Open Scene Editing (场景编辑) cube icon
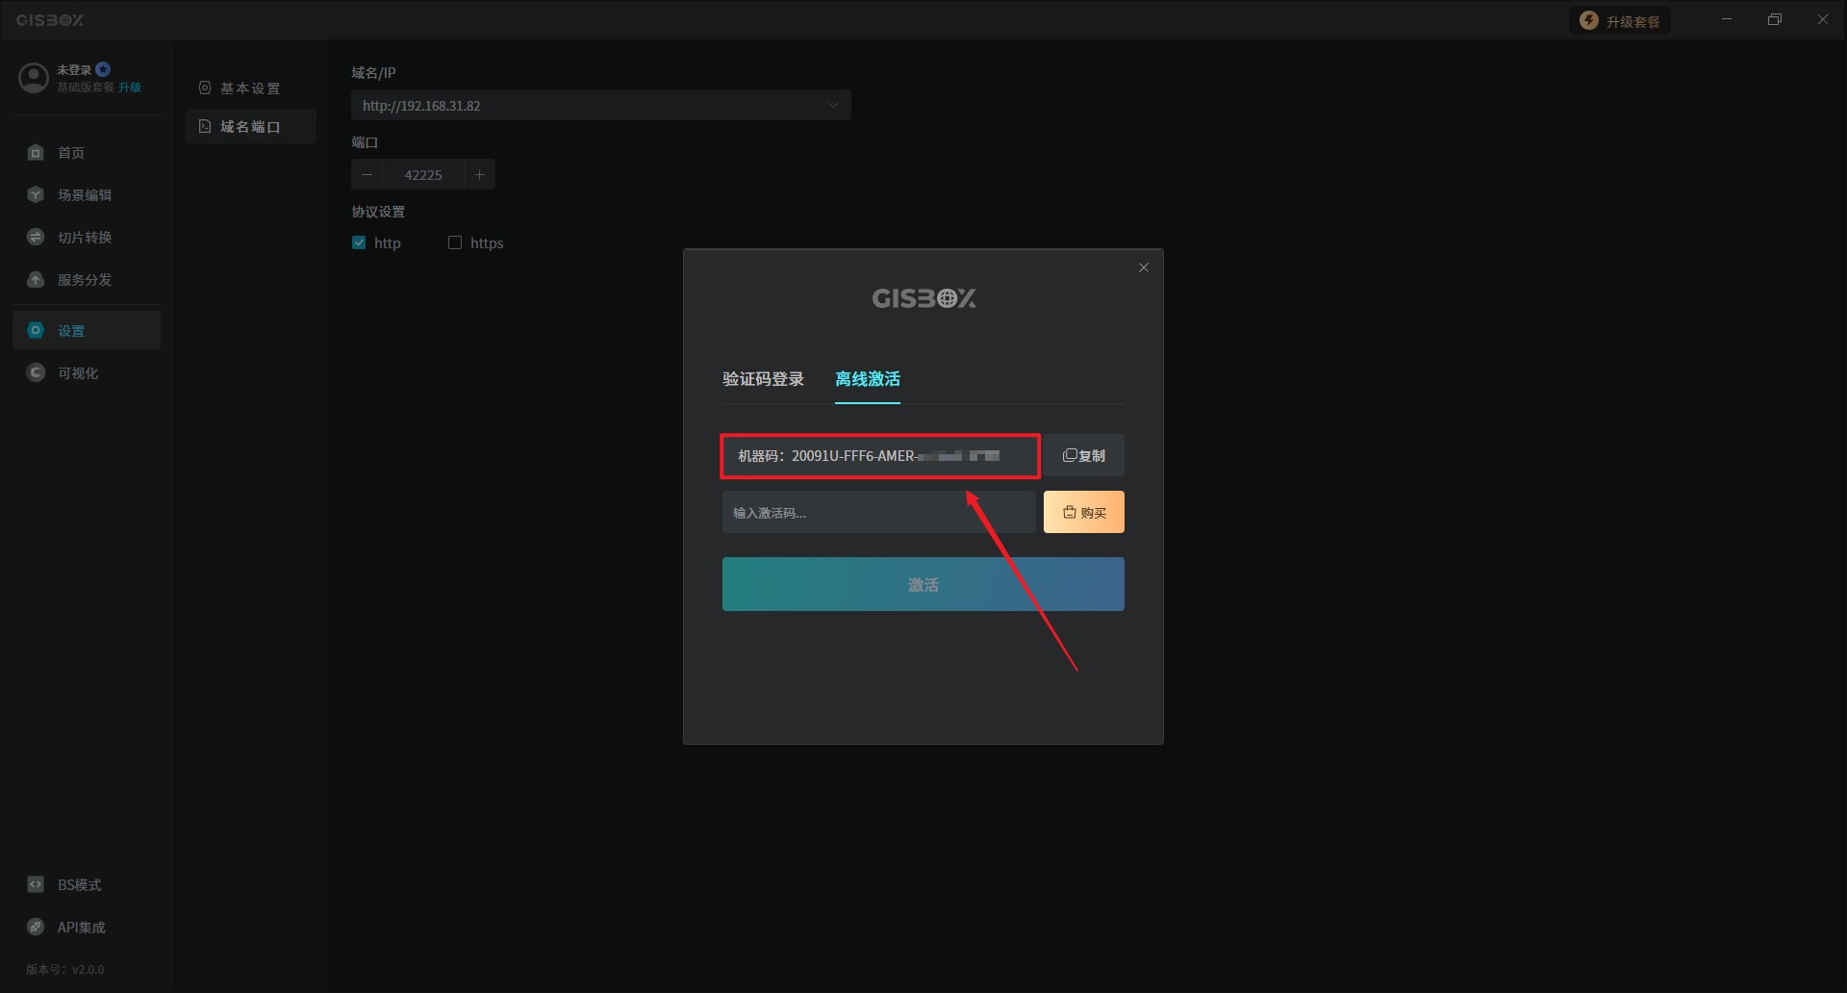1847x993 pixels. point(36,195)
